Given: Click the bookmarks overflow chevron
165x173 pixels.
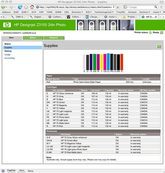Looking at the screenshot, I should coord(164,12).
